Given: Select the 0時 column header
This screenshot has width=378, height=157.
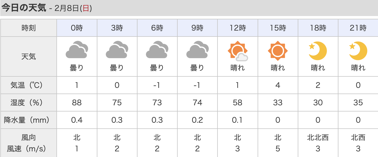Looking at the screenshot, I should click(77, 28).
